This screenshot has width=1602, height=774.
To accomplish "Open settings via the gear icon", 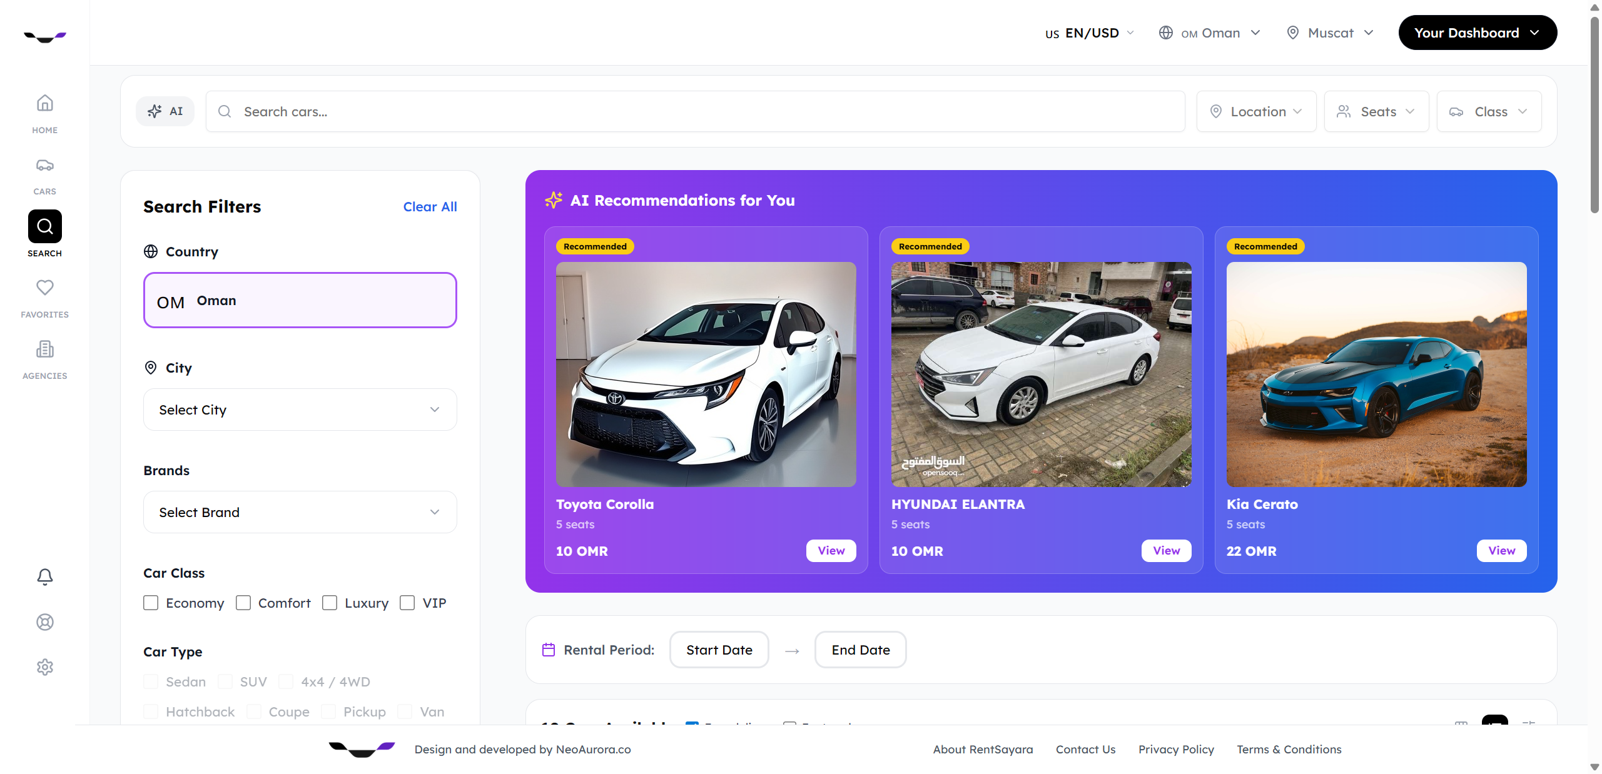I will (44, 666).
